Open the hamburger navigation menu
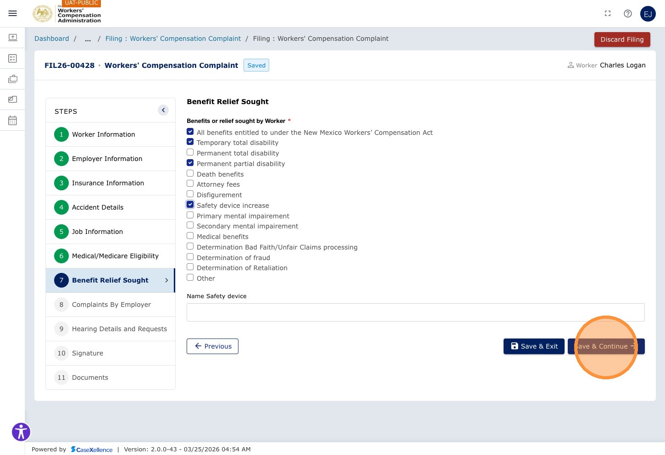The height and width of the screenshot is (455, 665). pos(13,13)
